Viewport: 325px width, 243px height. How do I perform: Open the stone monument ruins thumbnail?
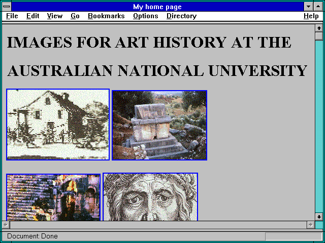pos(159,125)
